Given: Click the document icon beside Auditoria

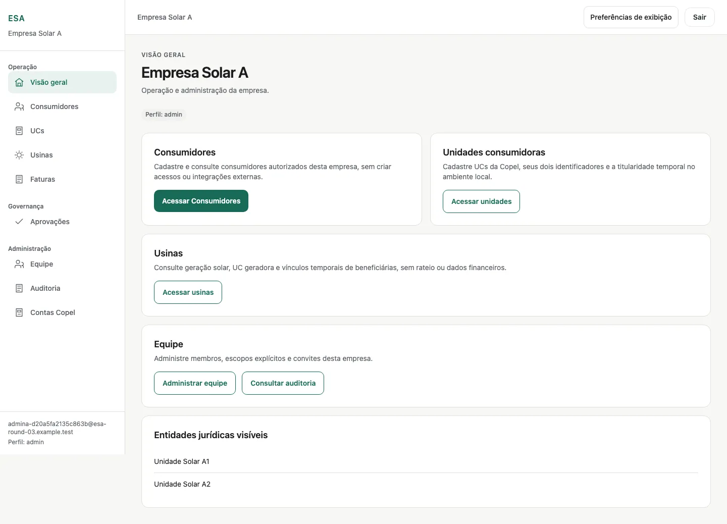Looking at the screenshot, I should pos(19,288).
